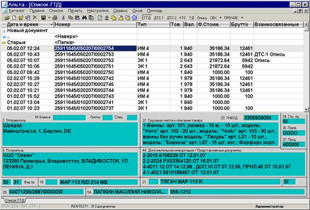The image size is (310, 210).
Task: Click the delete X toolbar icon
Action: (x=35, y=18)
